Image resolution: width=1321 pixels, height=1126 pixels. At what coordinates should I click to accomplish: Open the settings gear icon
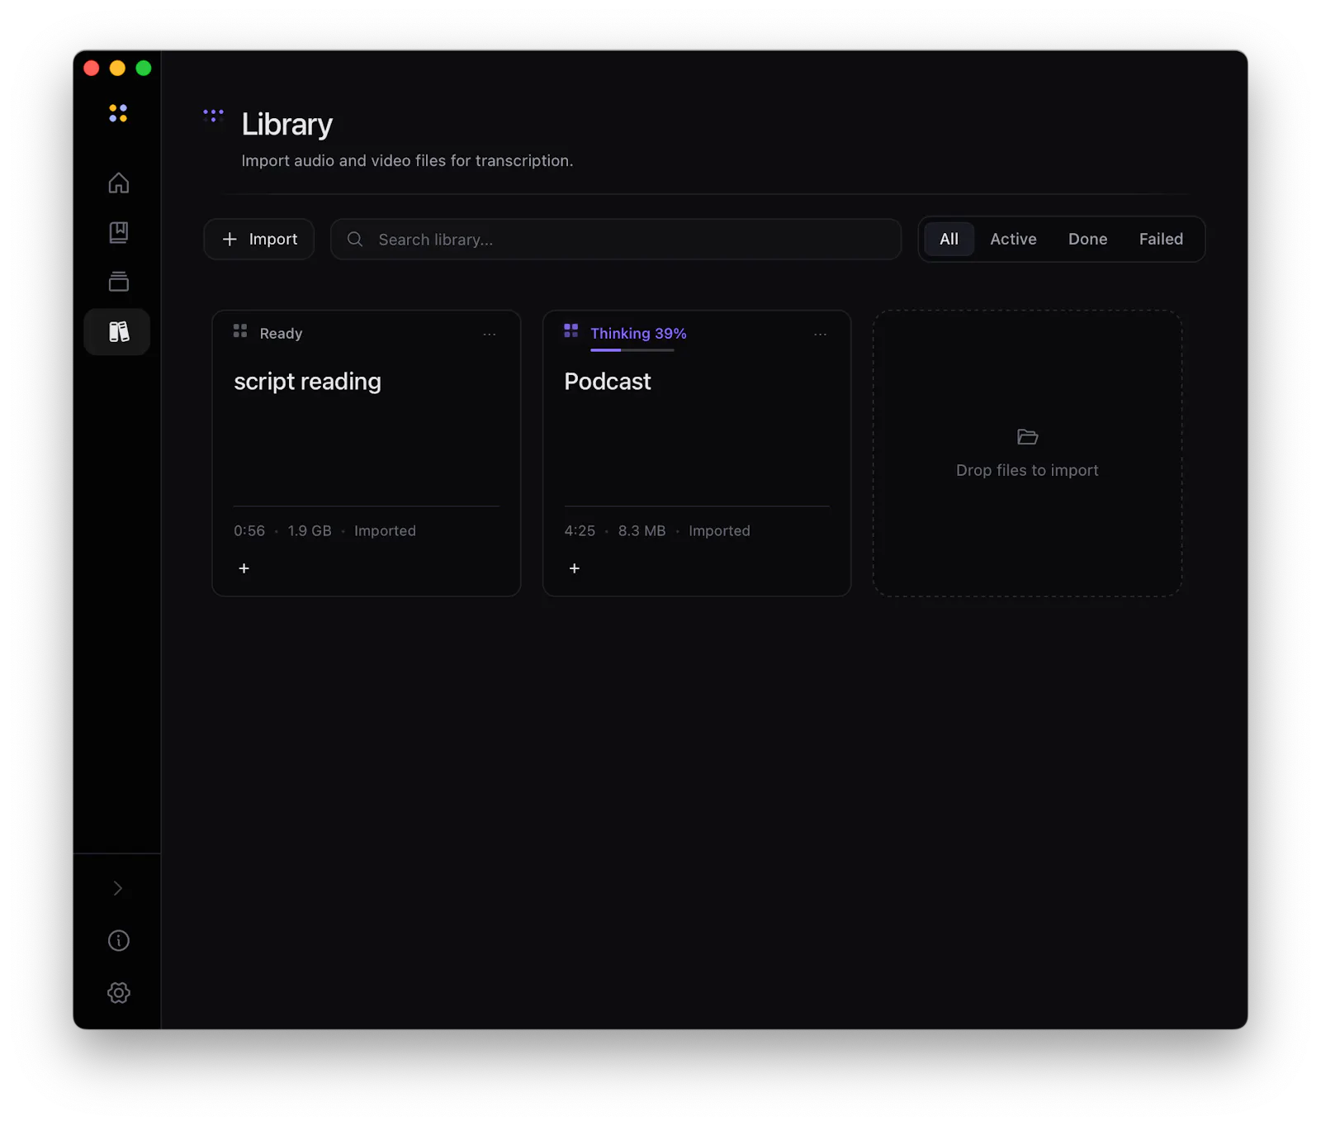click(118, 992)
